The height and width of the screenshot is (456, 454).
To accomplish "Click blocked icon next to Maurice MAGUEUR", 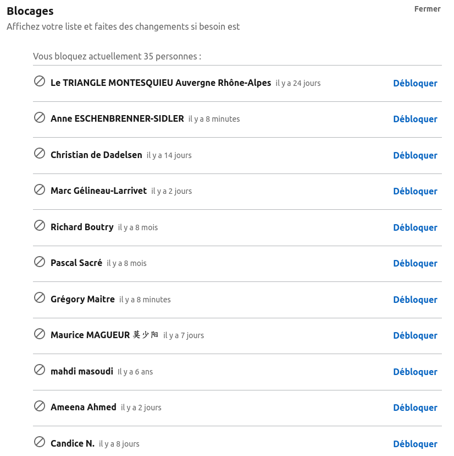I will (40, 334).
